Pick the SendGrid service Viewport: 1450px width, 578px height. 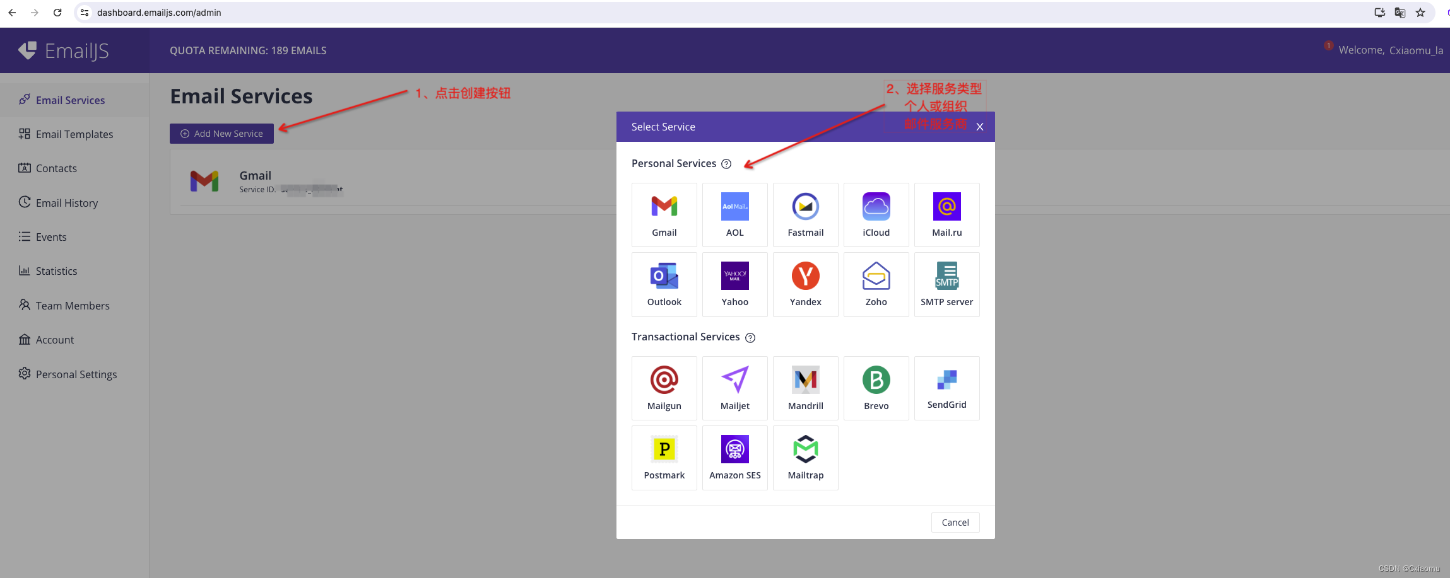(946, 388)
